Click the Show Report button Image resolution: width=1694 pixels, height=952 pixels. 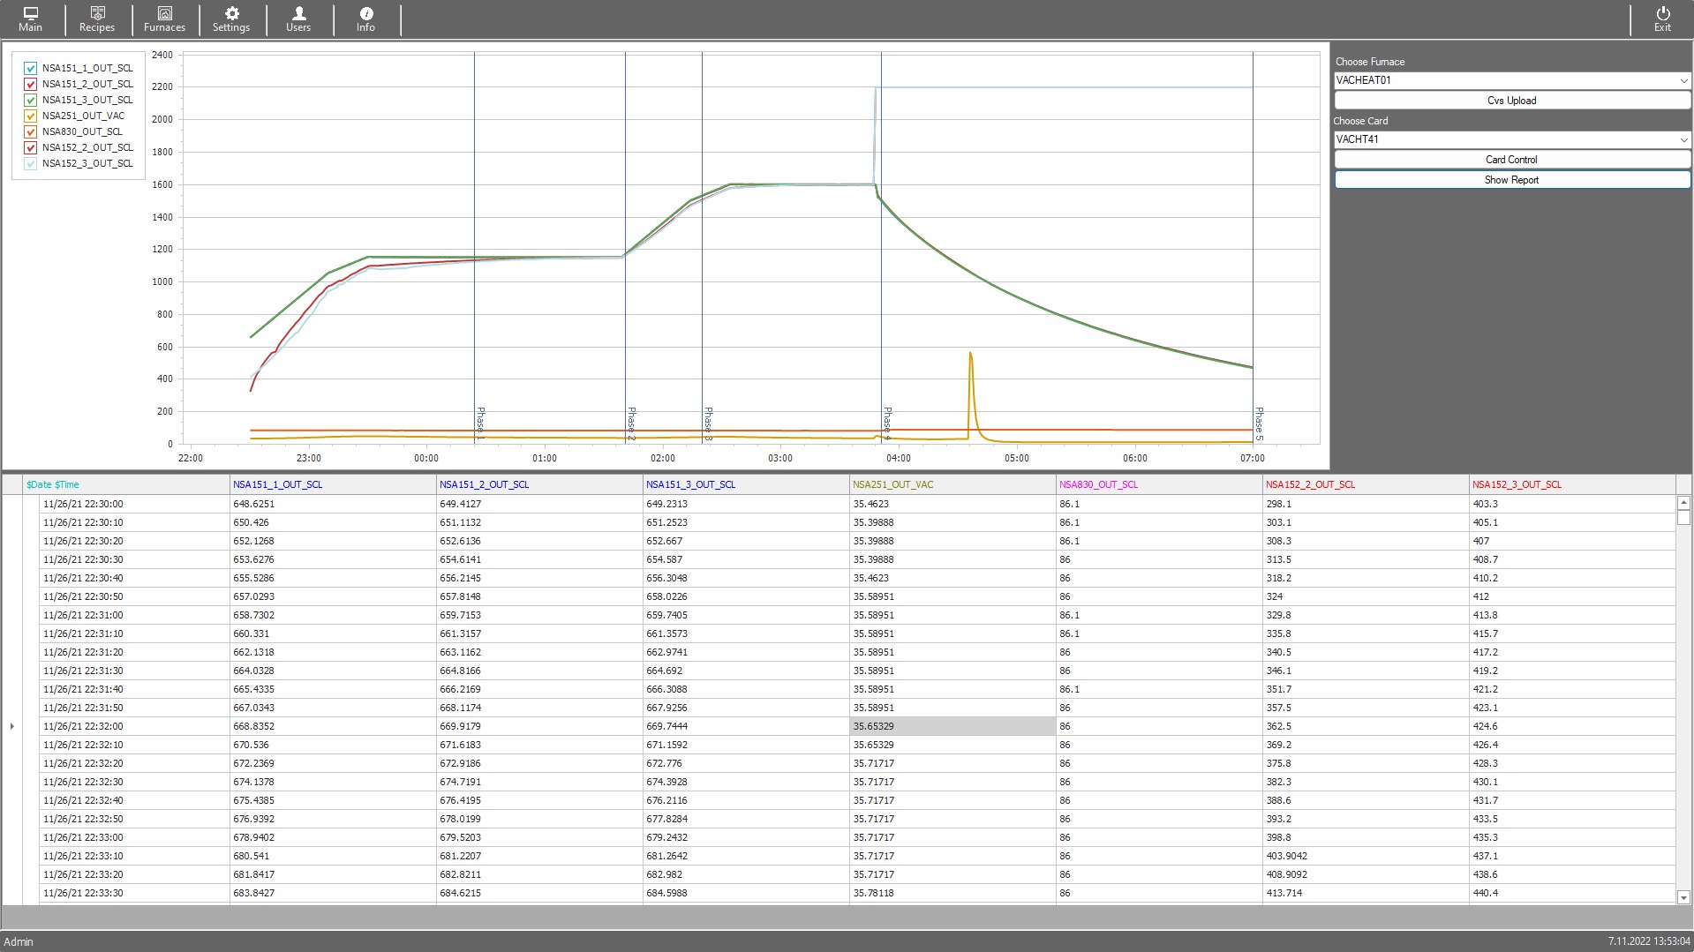tap(1512, 180)
